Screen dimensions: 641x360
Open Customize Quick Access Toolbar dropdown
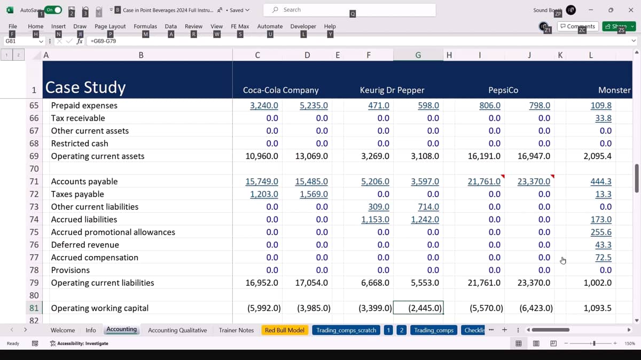tap(111, 10)
